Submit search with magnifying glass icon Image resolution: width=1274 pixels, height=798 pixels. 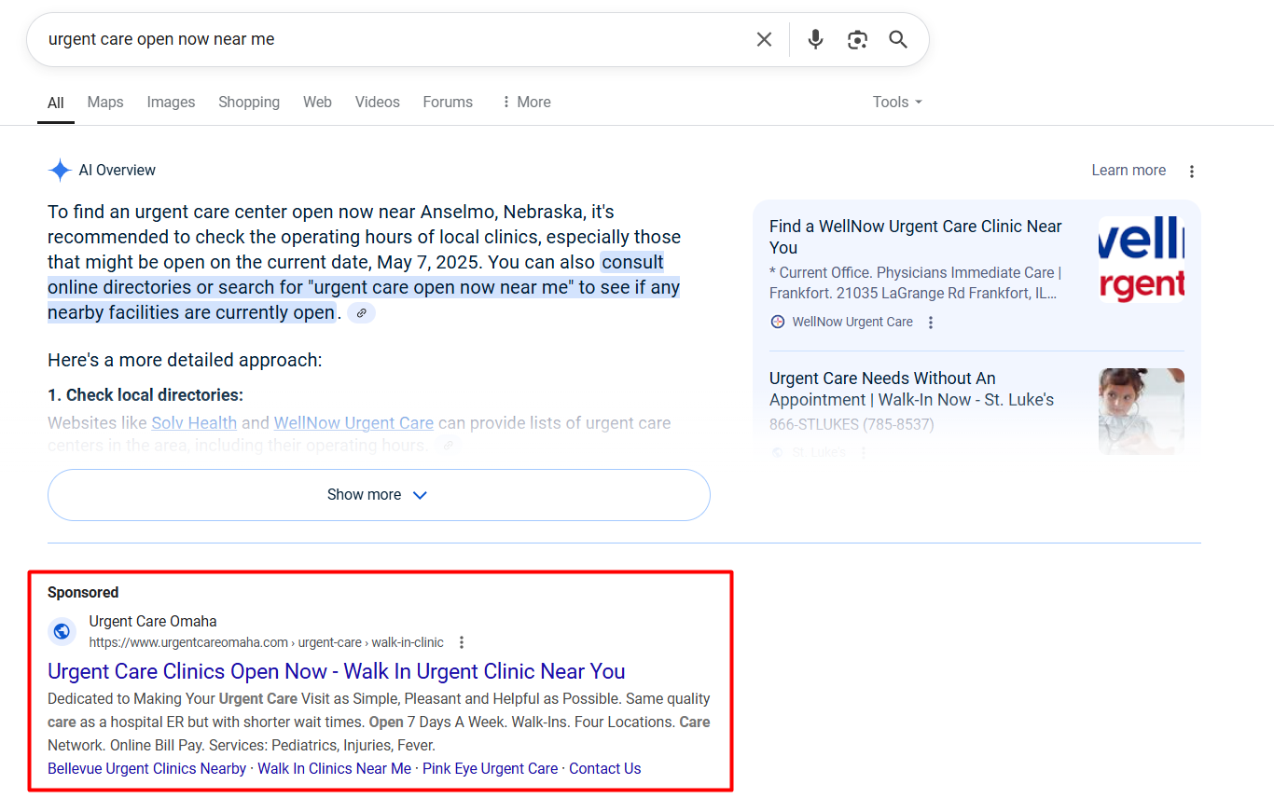[898, 39]
